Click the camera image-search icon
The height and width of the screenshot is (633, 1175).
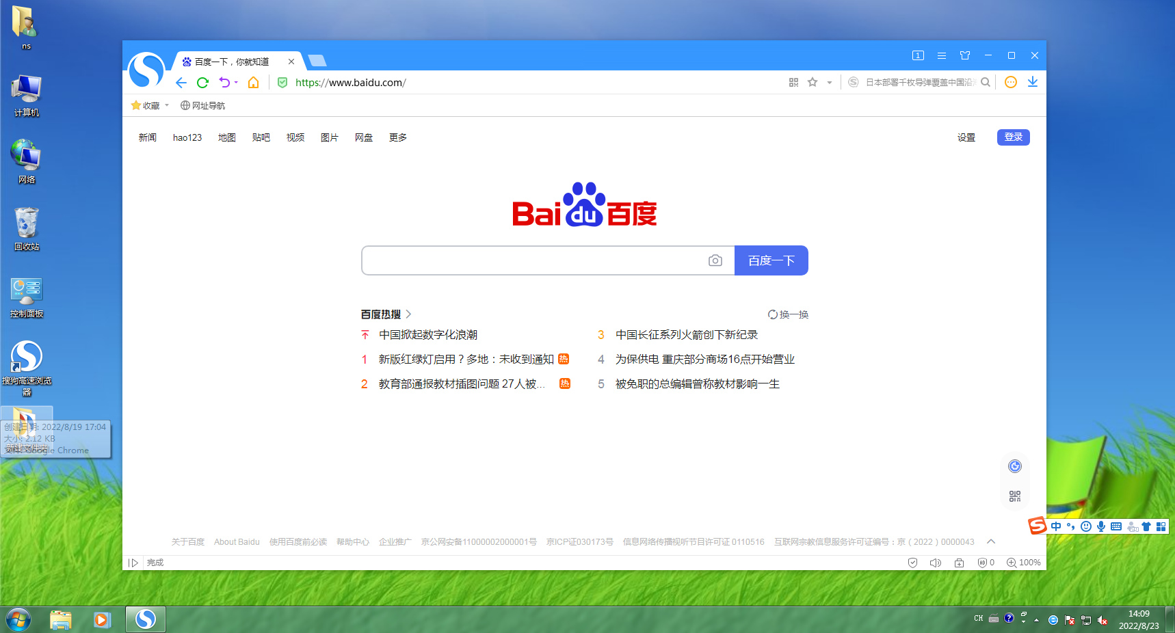pos(715,260)
